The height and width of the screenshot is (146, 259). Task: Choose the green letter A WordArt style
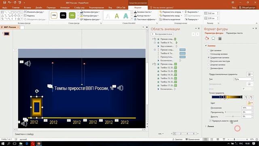pos(117,16)
